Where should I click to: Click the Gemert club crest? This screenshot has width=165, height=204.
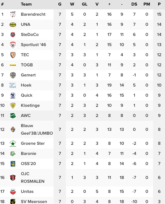[x=13, y=75]
